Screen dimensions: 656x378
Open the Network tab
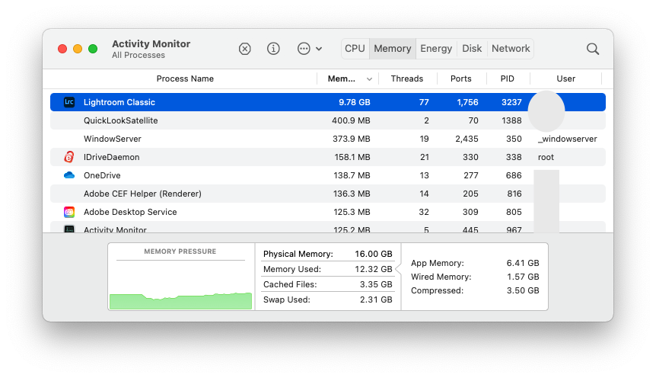point(511,49)
